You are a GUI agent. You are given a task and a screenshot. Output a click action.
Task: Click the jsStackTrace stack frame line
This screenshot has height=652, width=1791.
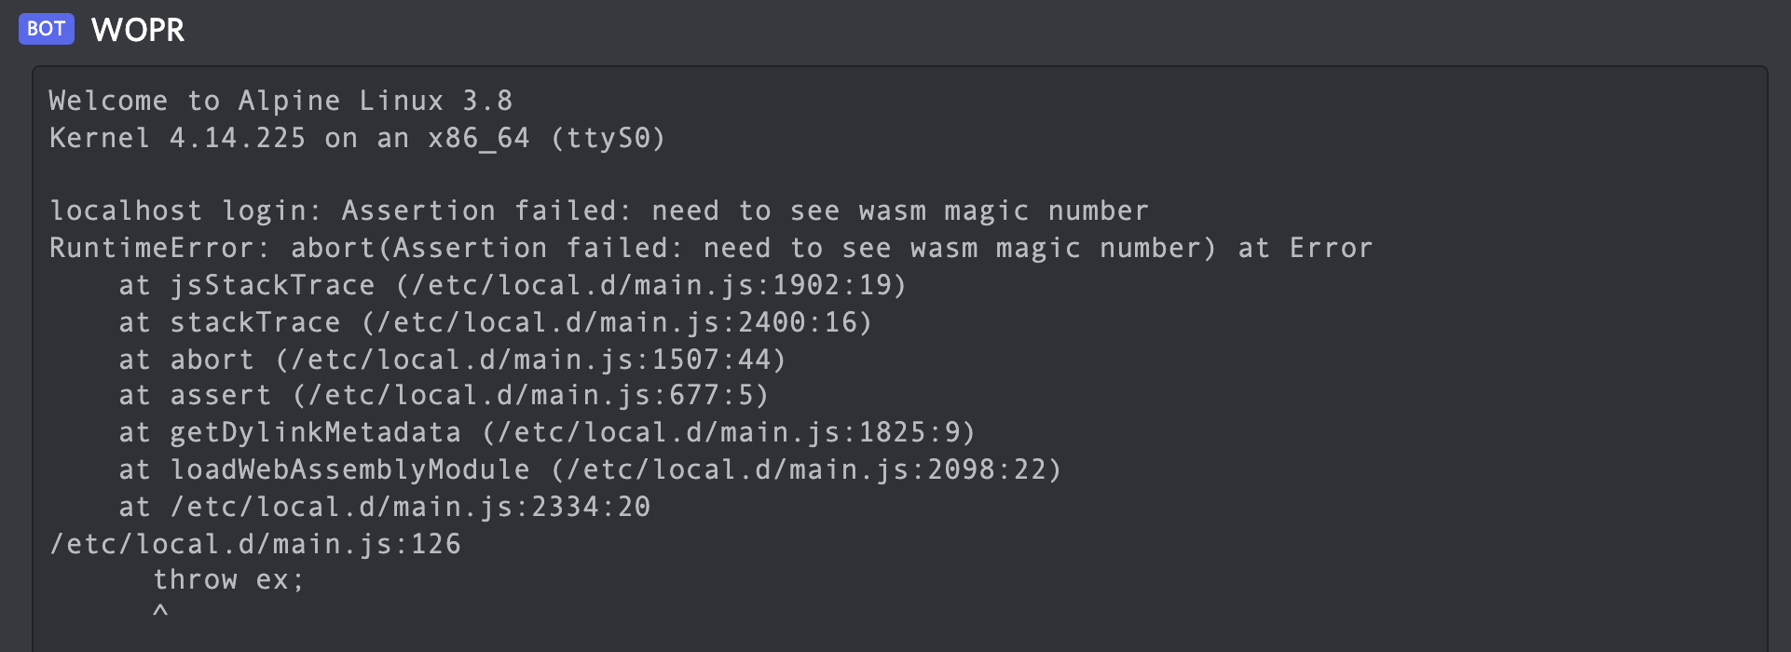[x=512, y=285]
